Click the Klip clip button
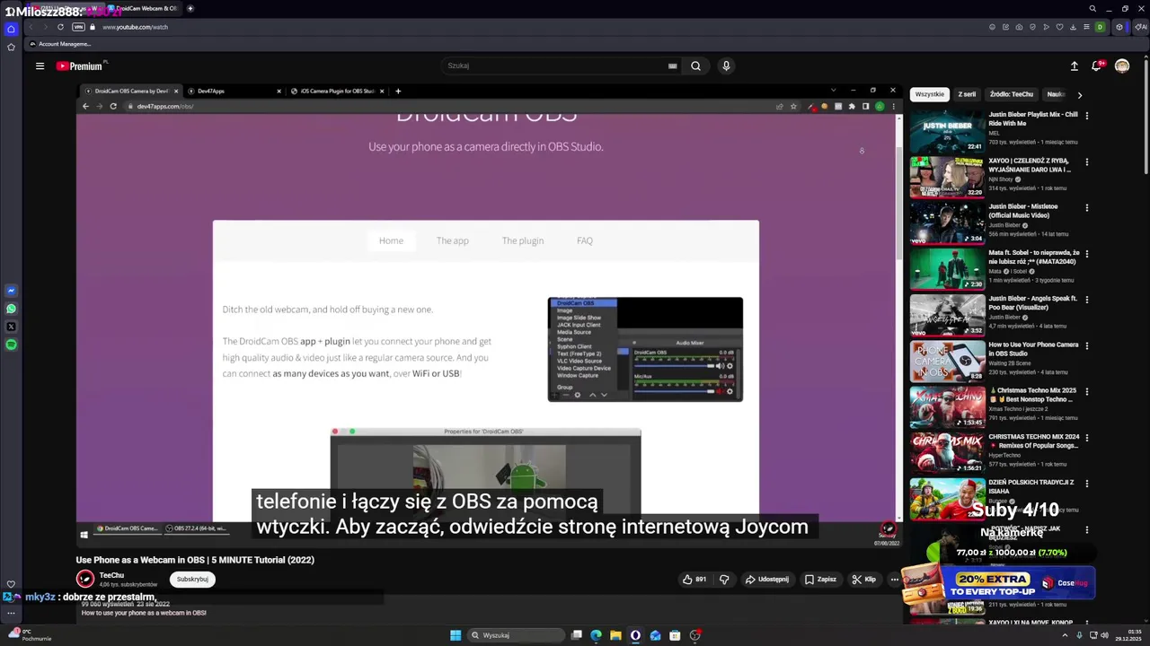The height and width of the screenshot is (646, 1150). pyautogui.click(x=864, y=580)
